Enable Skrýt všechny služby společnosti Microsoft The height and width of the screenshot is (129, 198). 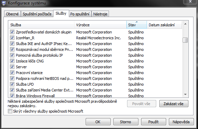click(10, 111)
